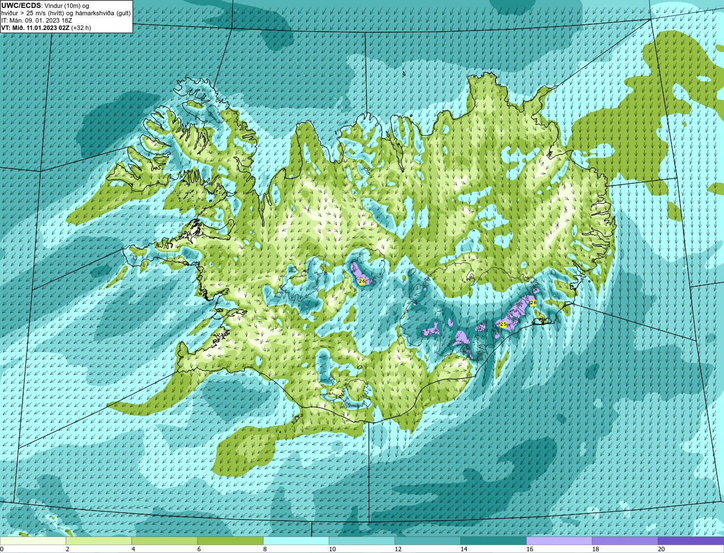Click the 0–2 m/s pale cream legend swatch
The image size is (724, 553).
click(33, 541)
